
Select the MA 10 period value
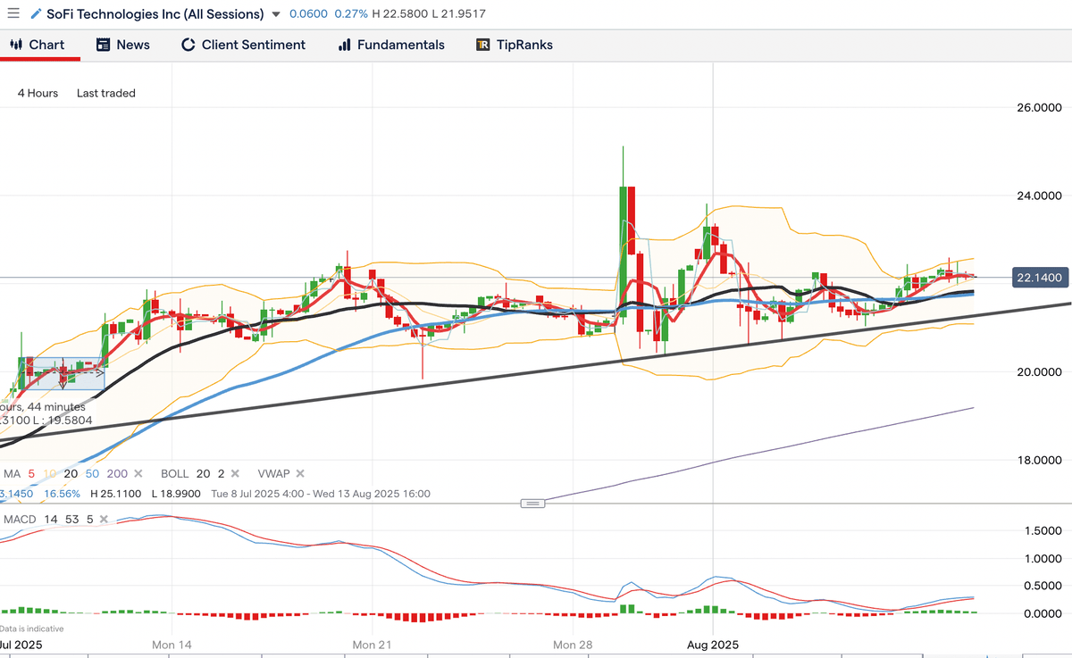49,474
